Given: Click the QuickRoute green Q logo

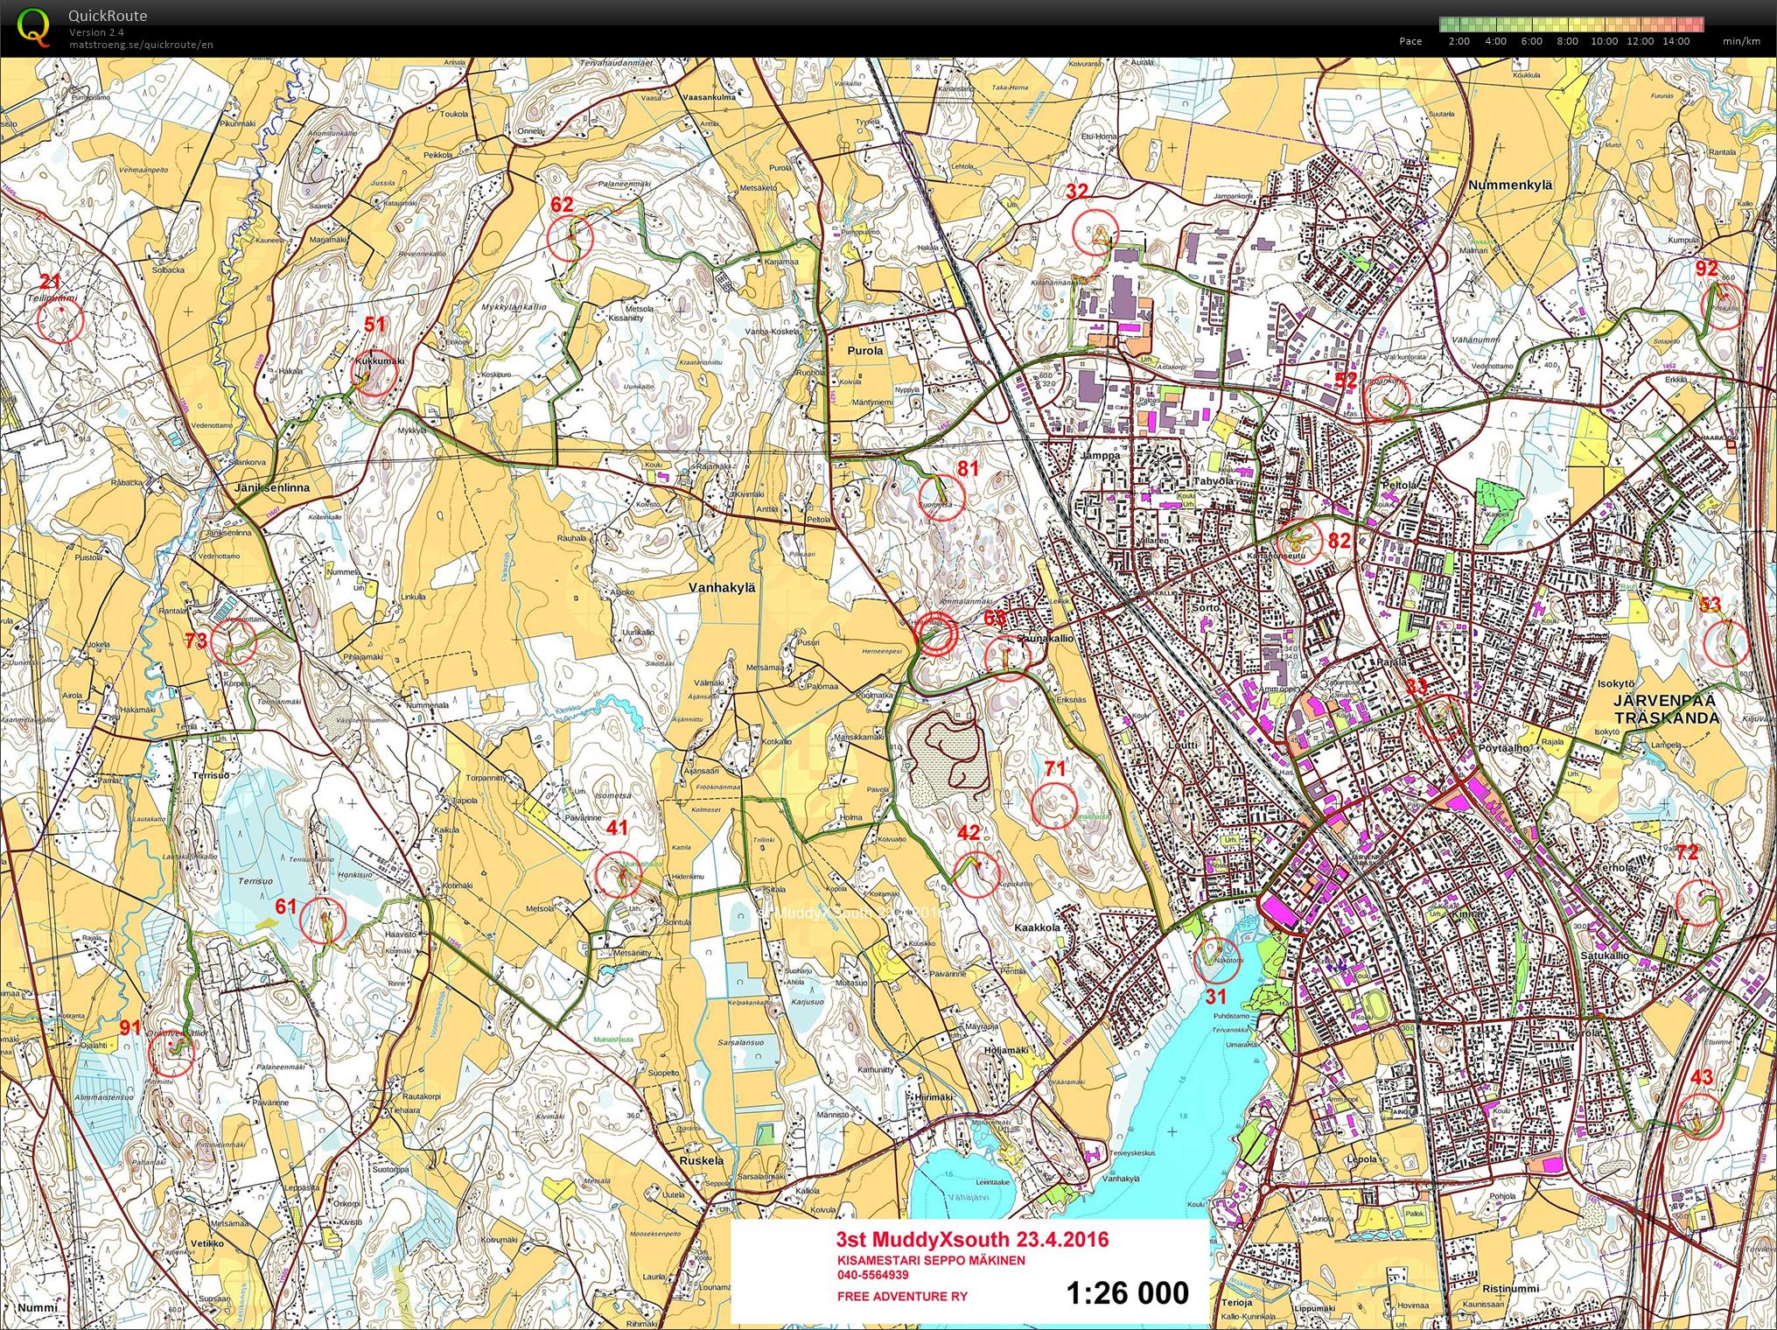Looking at the screenshot, I should [33, 26].
